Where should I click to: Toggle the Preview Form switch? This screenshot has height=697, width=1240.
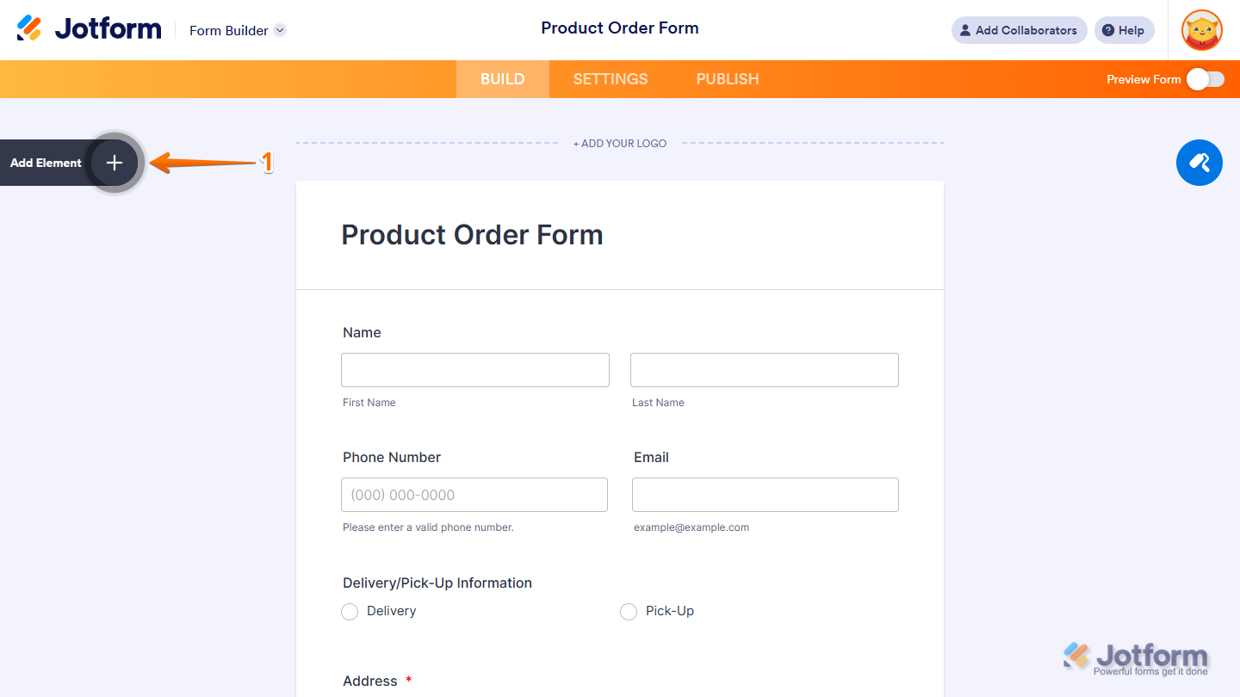pos(1205,79)
